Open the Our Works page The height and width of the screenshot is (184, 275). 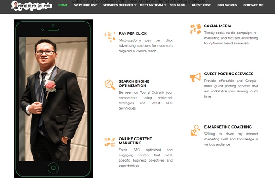click(227, 5)
